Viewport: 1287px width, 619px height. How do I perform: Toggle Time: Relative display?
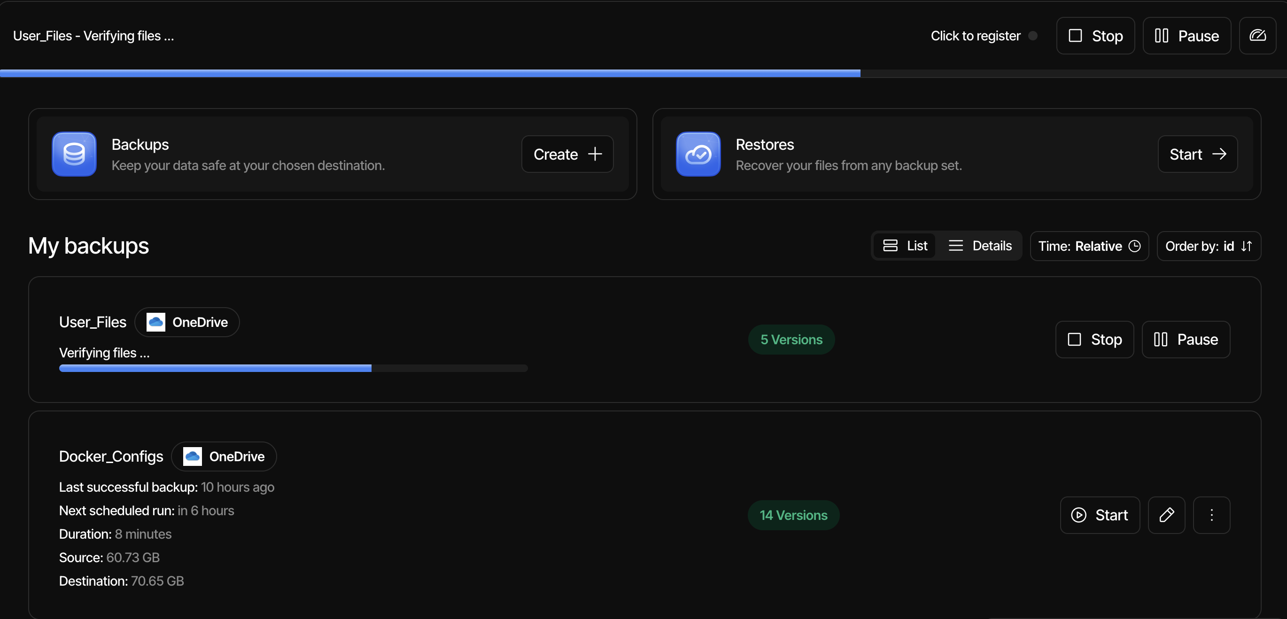(x=1089, y=246)
